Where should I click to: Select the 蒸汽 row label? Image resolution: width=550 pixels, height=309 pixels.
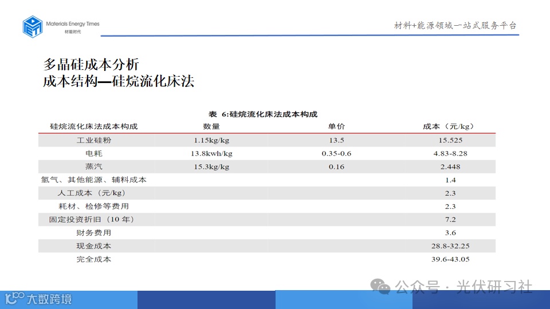(x=94, y=167)
